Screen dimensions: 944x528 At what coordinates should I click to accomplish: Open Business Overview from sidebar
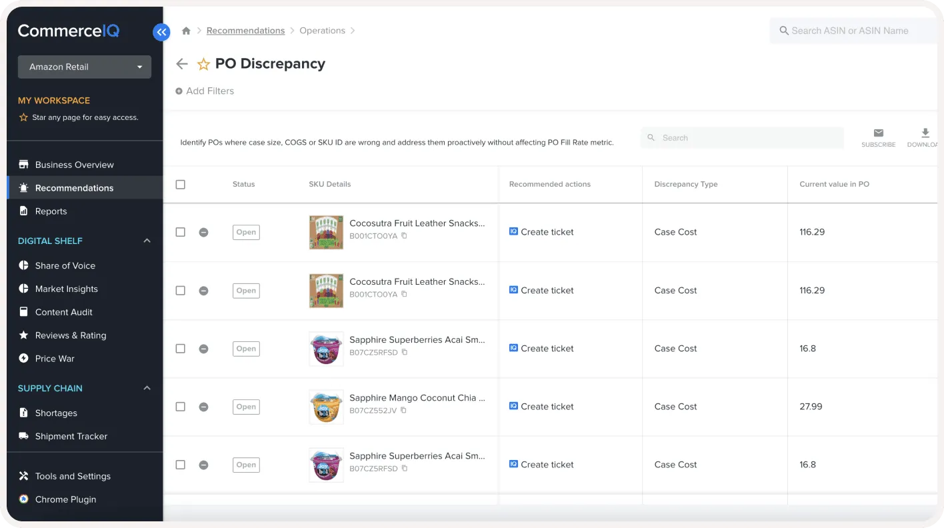pyautogui.click(x=75, y=165)
